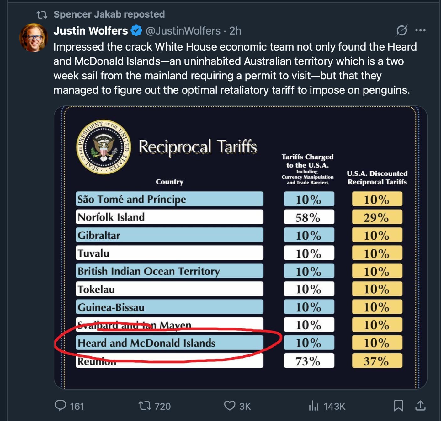Click the Reciprocal Tariffs title in the image

[198, 147]
